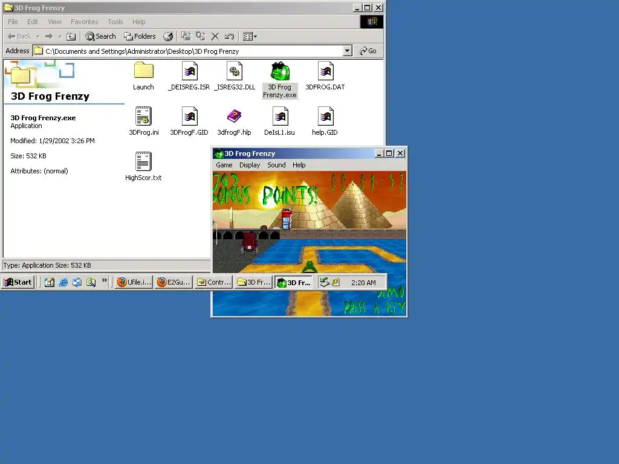The image size is (619, 464).
Task: Minimize the 3D Frog Frenzy game window
Action: [x=379, y=153]
